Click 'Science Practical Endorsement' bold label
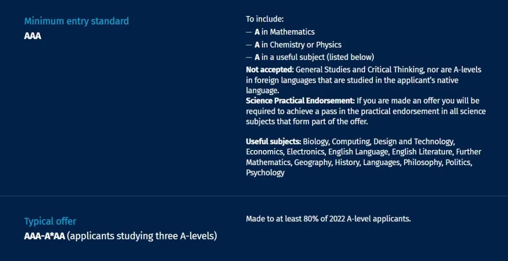This screenshot has height=261, width=508. click(x=300, y=101)
